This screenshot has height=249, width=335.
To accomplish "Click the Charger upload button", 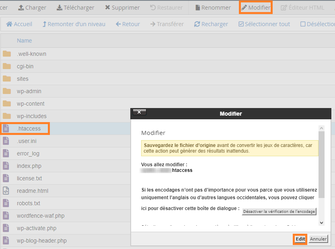I will pyautogui.click(x=32, y=8).
